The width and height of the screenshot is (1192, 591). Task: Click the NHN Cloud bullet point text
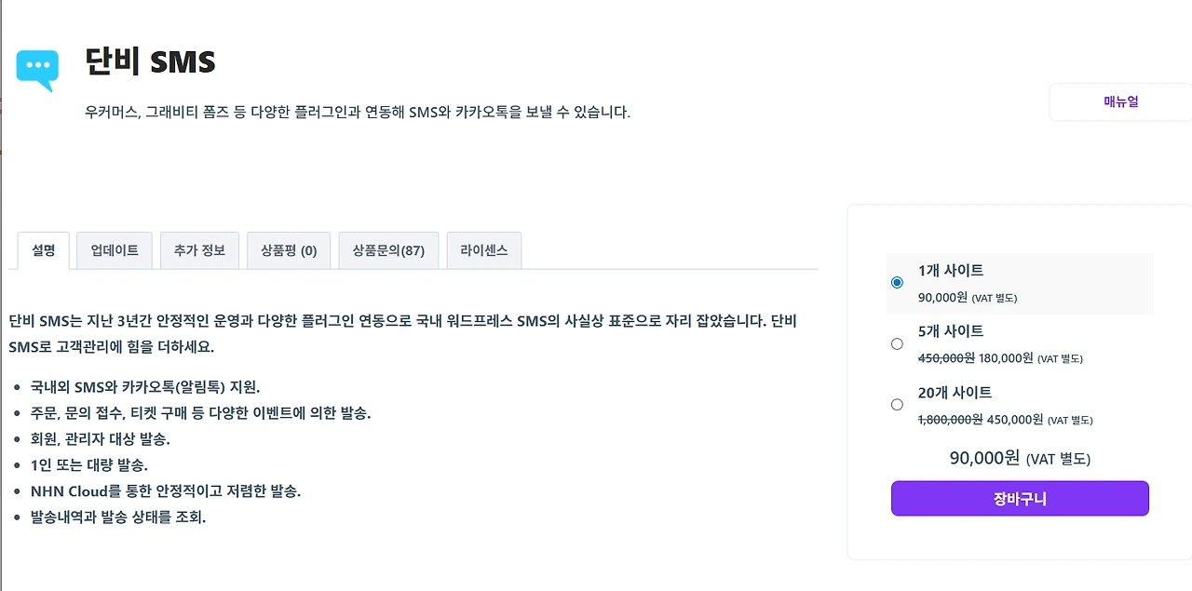[165, 490]
